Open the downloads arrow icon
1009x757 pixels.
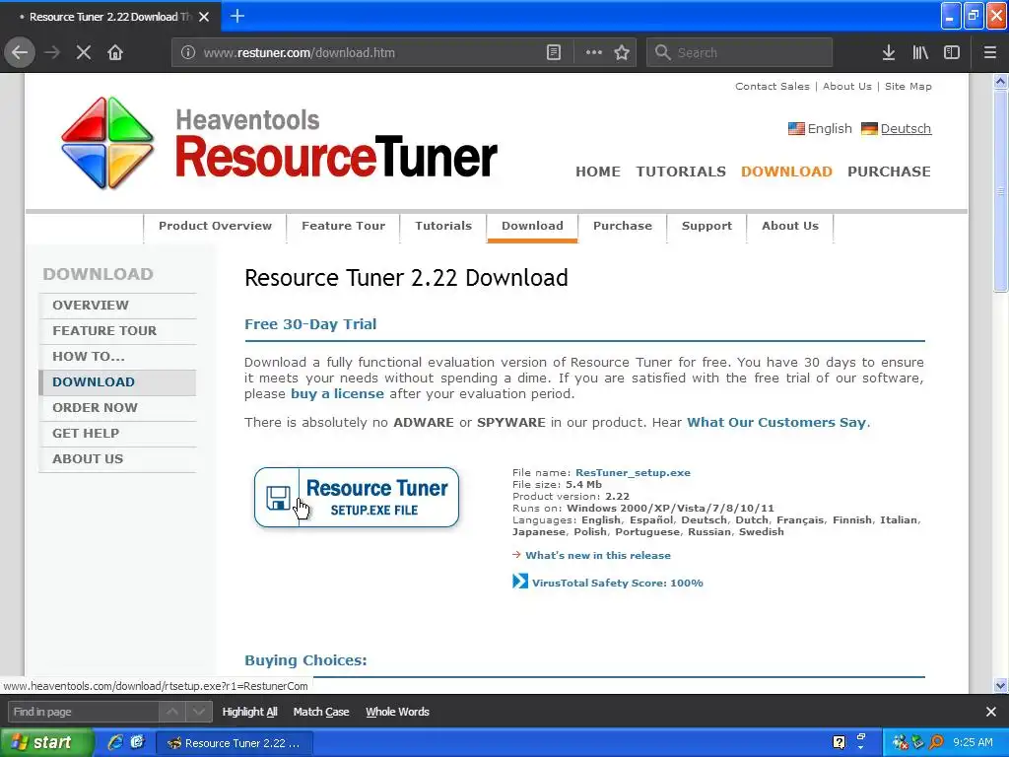(x=889, y=53)
